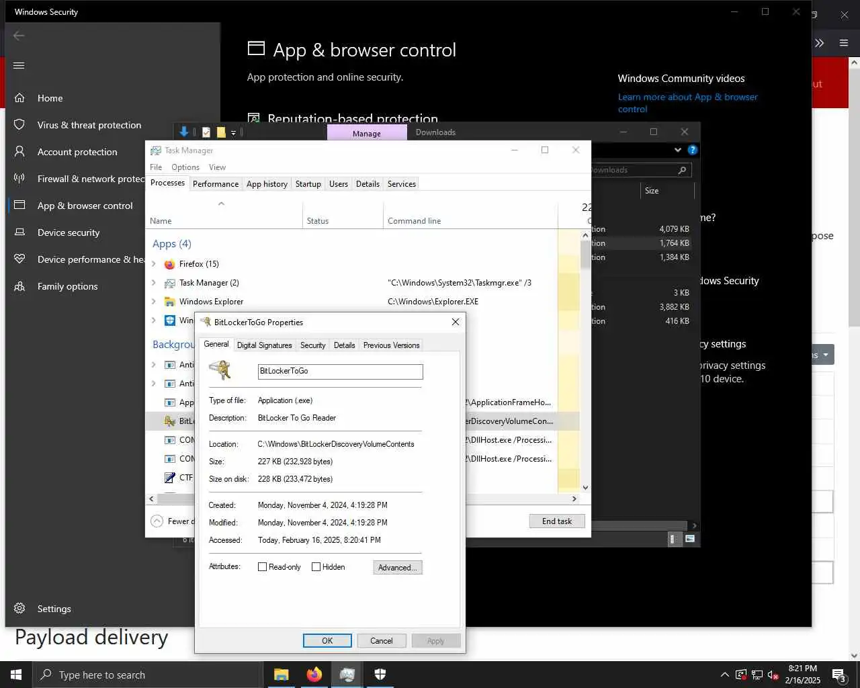
Task: Select App & browser control sidebar icon
Action: pos(19,205)
